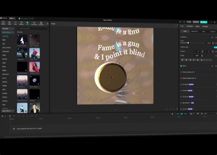Switch to the Adjust inspector tab
Viewport: 217px width, 155px height.
[x=197, y=26]
